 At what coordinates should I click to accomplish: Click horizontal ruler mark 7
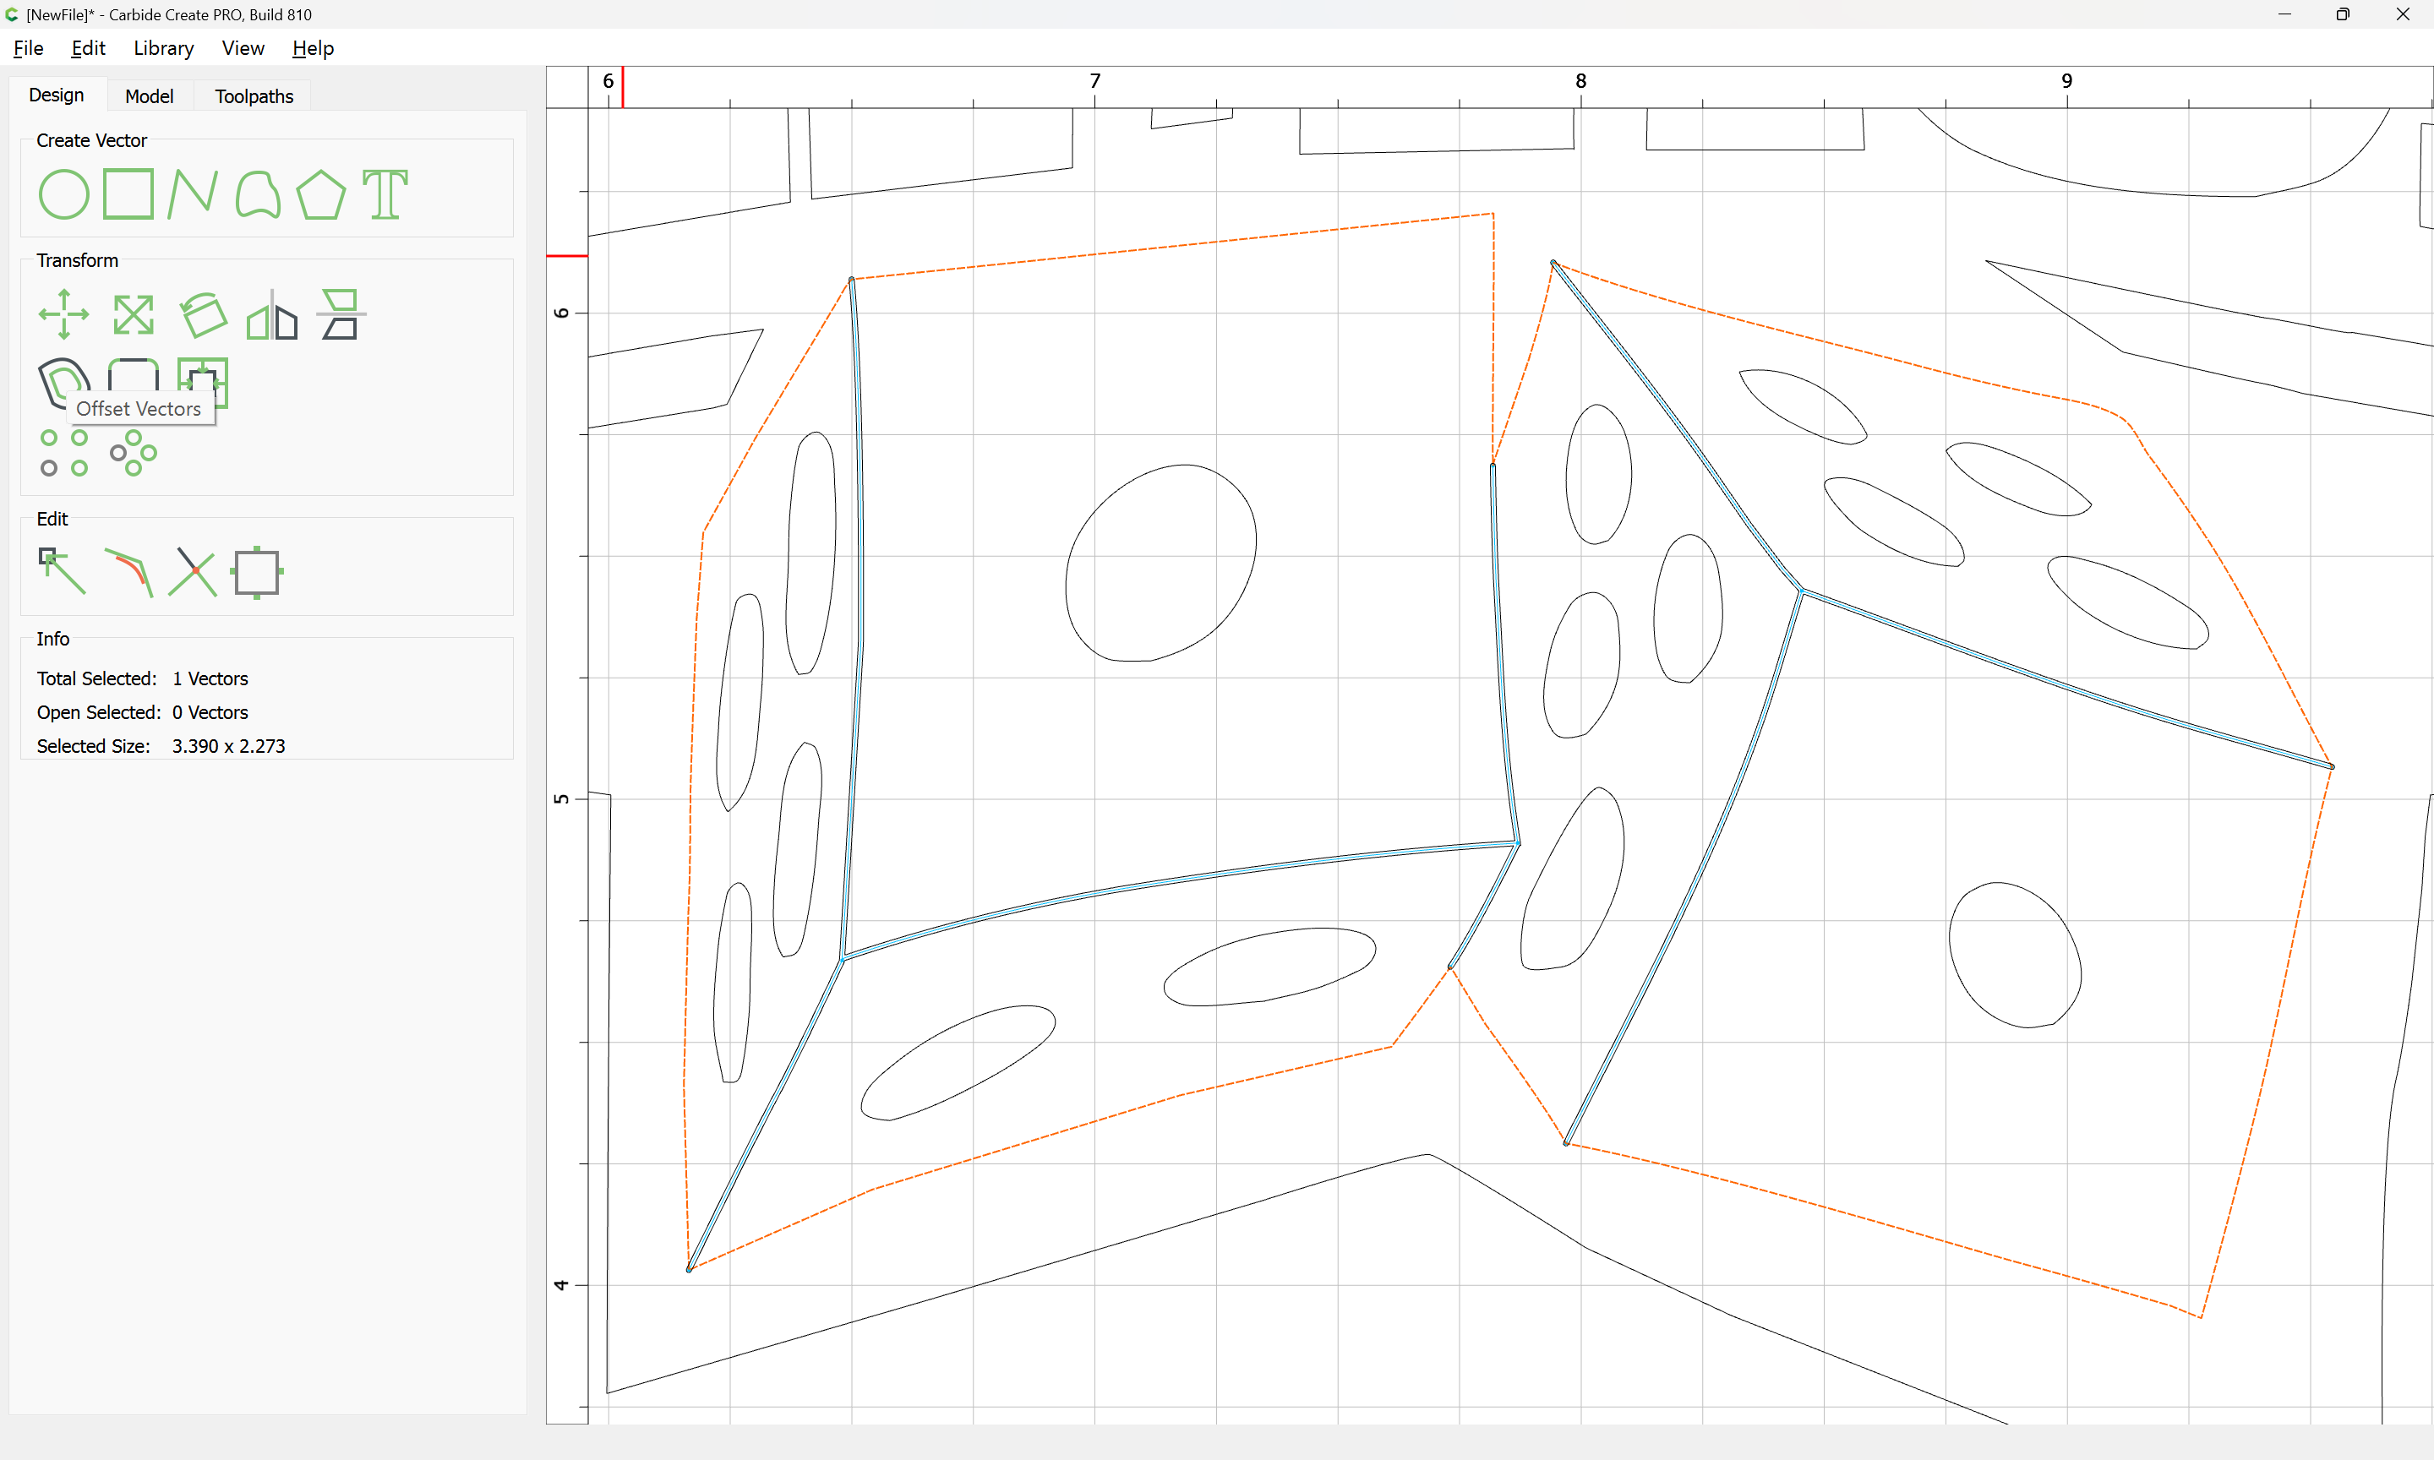1095,80
